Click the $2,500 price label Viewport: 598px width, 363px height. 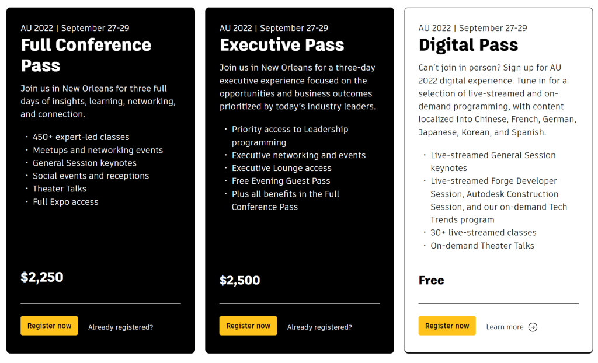239,281
